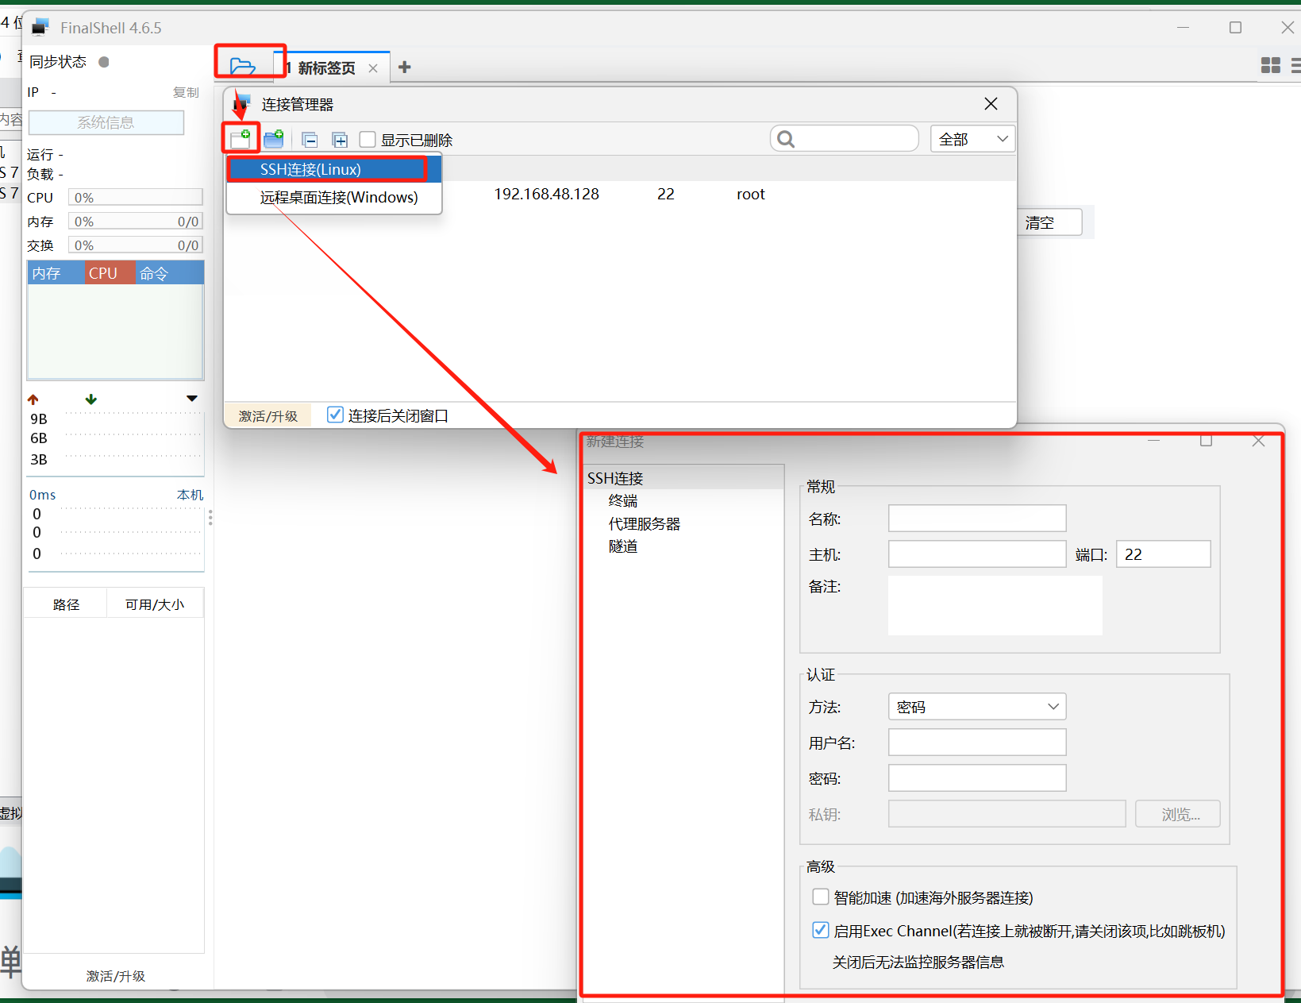Click the green download arrow indicator
The height and width of the screenshot is (1003, 1301).
click(91, 399)
